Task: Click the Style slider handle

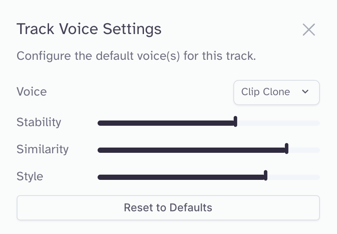Action: point(266,176)
